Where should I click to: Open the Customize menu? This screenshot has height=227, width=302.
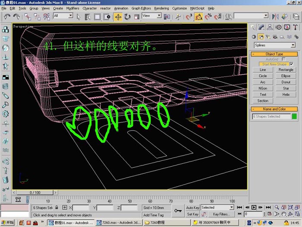(x=179, y=8)
